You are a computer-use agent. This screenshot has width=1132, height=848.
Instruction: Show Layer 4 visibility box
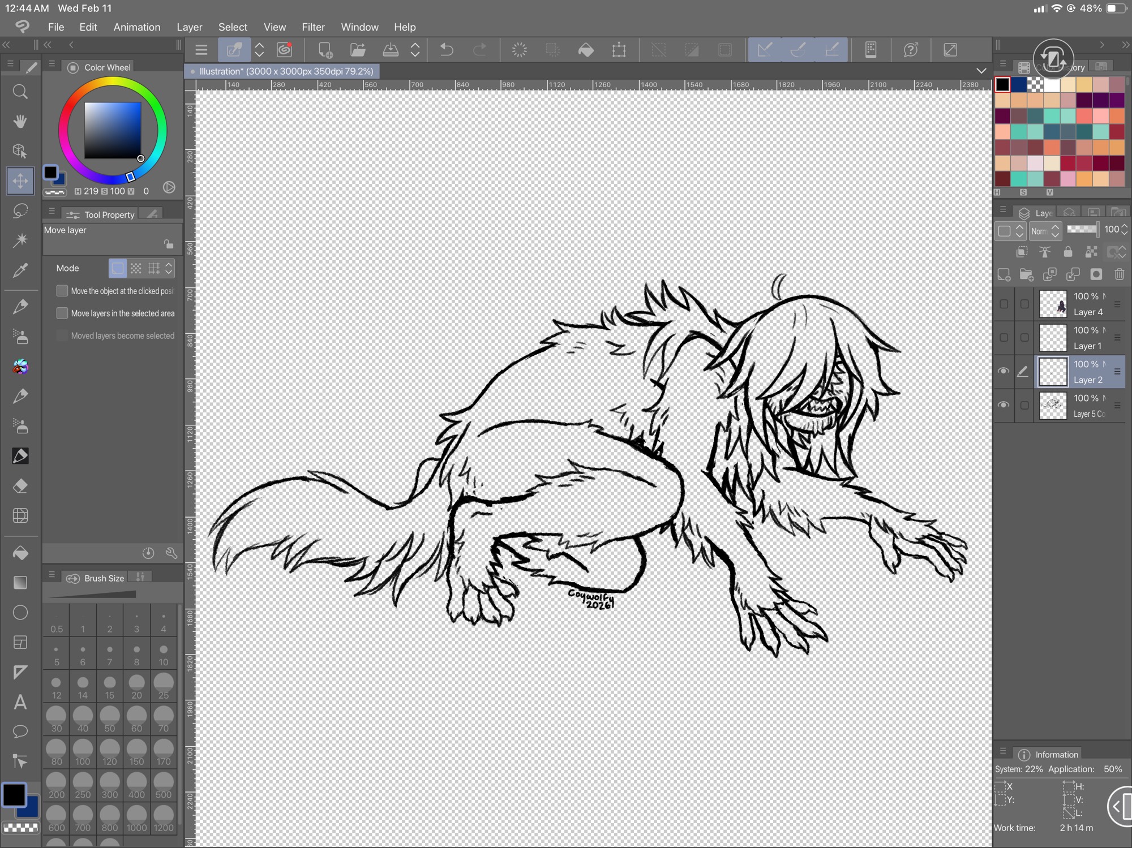(x=1004, y=304)
